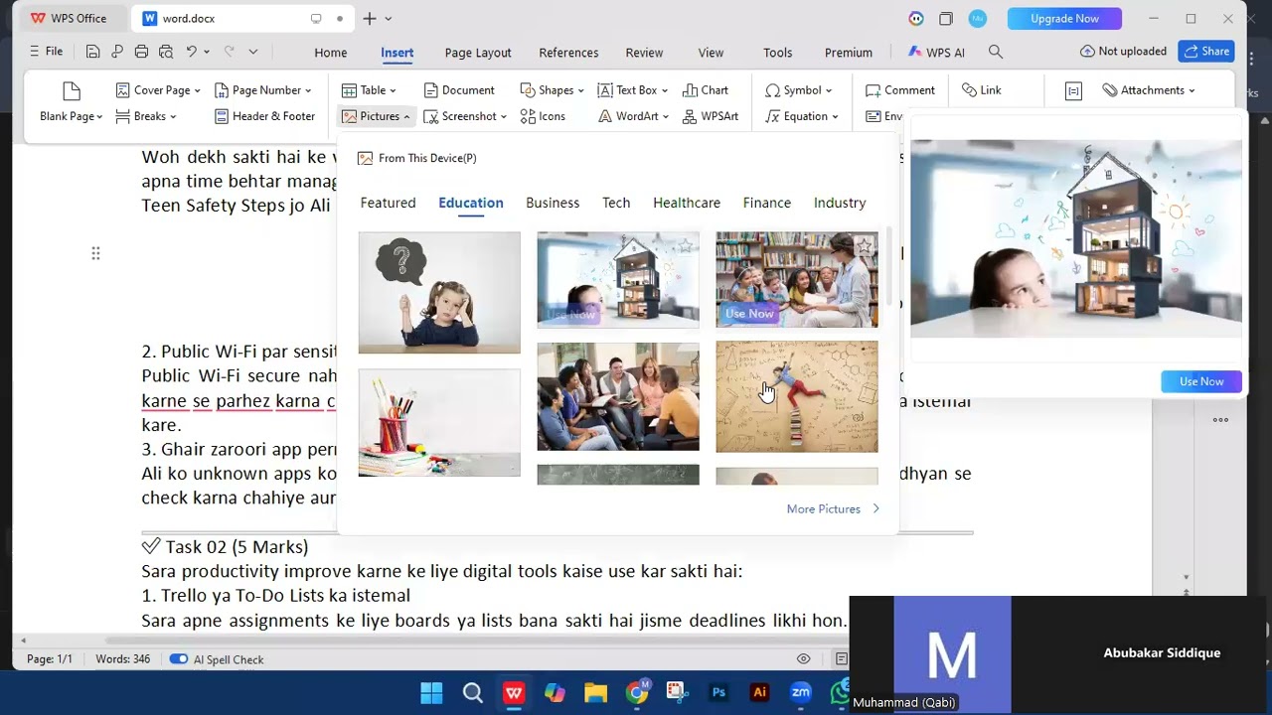
Task: Open the Text Box dropdown
Action: [x=633, y=90]
